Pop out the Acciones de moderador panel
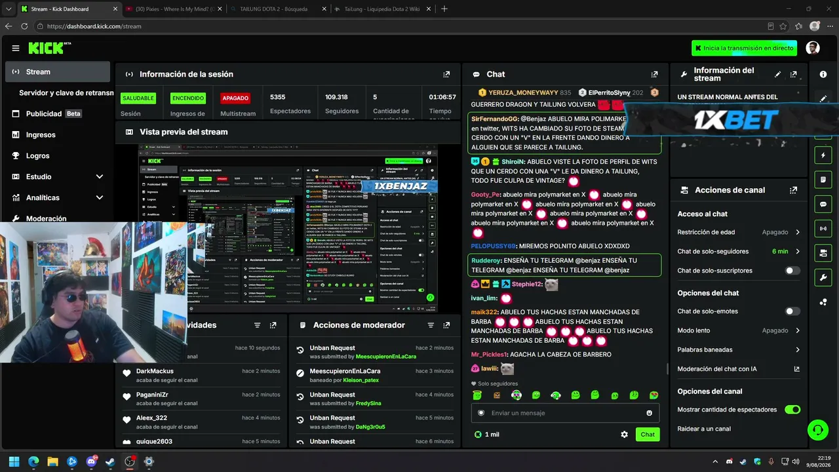Image resolution: width=839 pixels, height=472 pixels. pos(446,325)
